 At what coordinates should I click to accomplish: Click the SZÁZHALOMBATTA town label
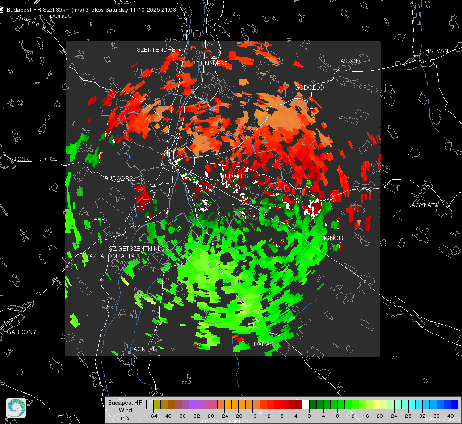[x=108, y=256]
